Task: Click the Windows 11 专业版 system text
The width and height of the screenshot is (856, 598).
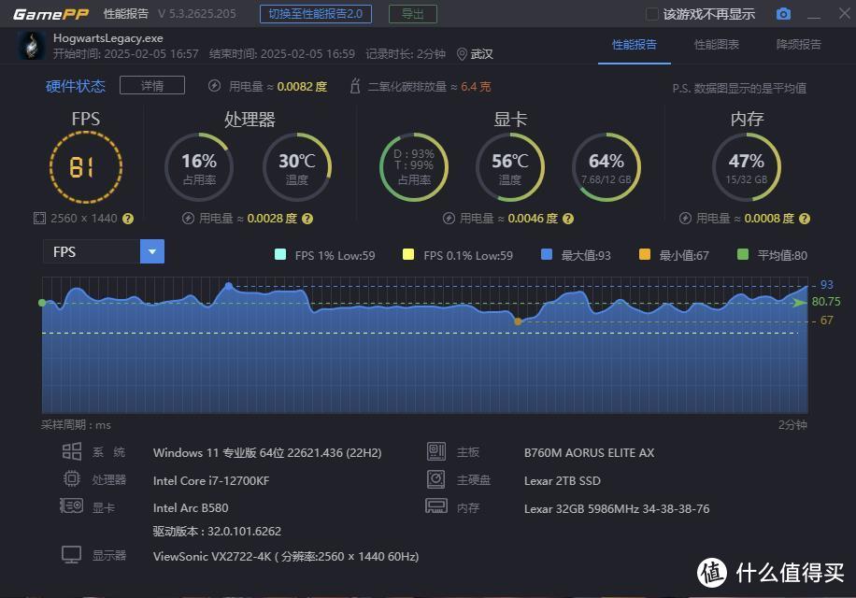Action: pos(267,453)
